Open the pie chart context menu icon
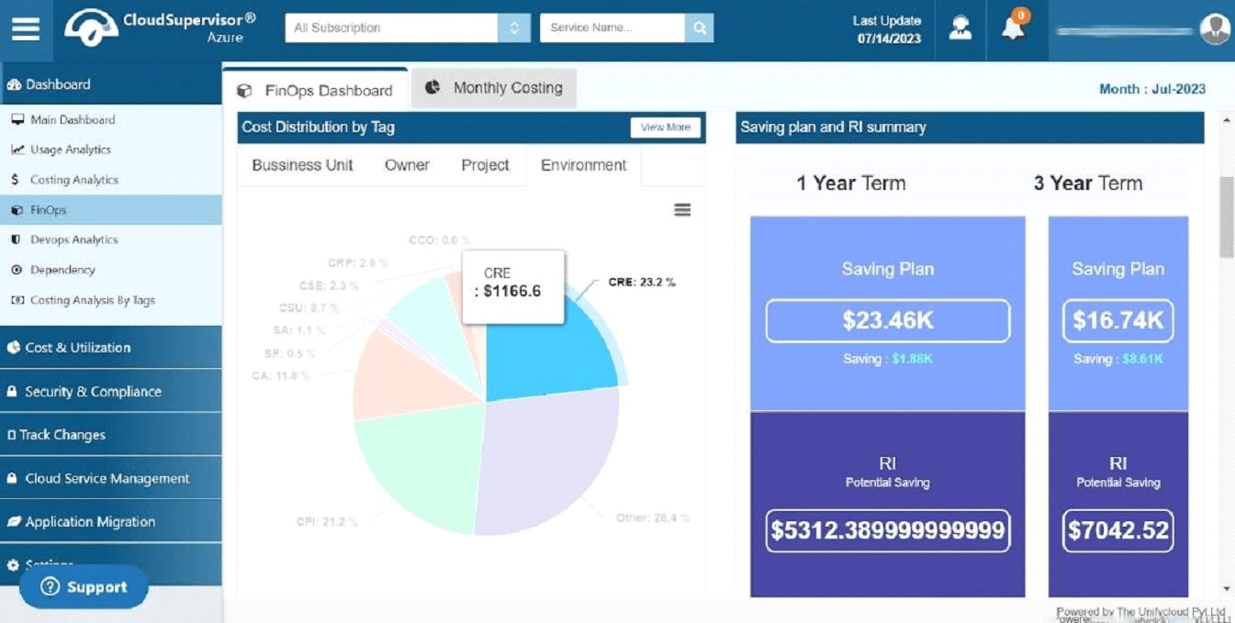This screenshot has width=1235, height=623. (682, 210)
